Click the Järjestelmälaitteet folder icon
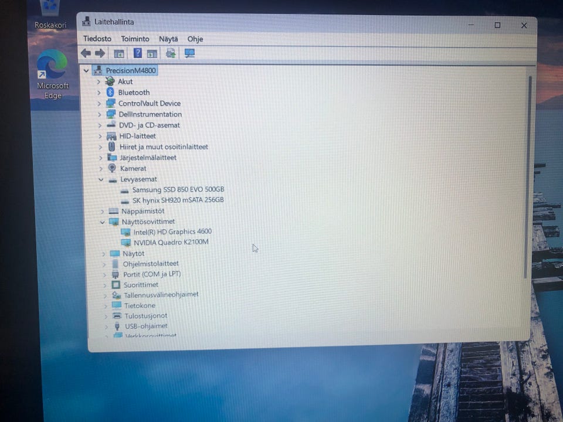Viewport: 563px width, 422px height. tap(112, 157)
